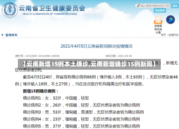This screenshot has width=179, height=129.
Task: Click the 2021年4月5日云南省新冠肺炎疫情情况 headline
Action: (96, 46)
